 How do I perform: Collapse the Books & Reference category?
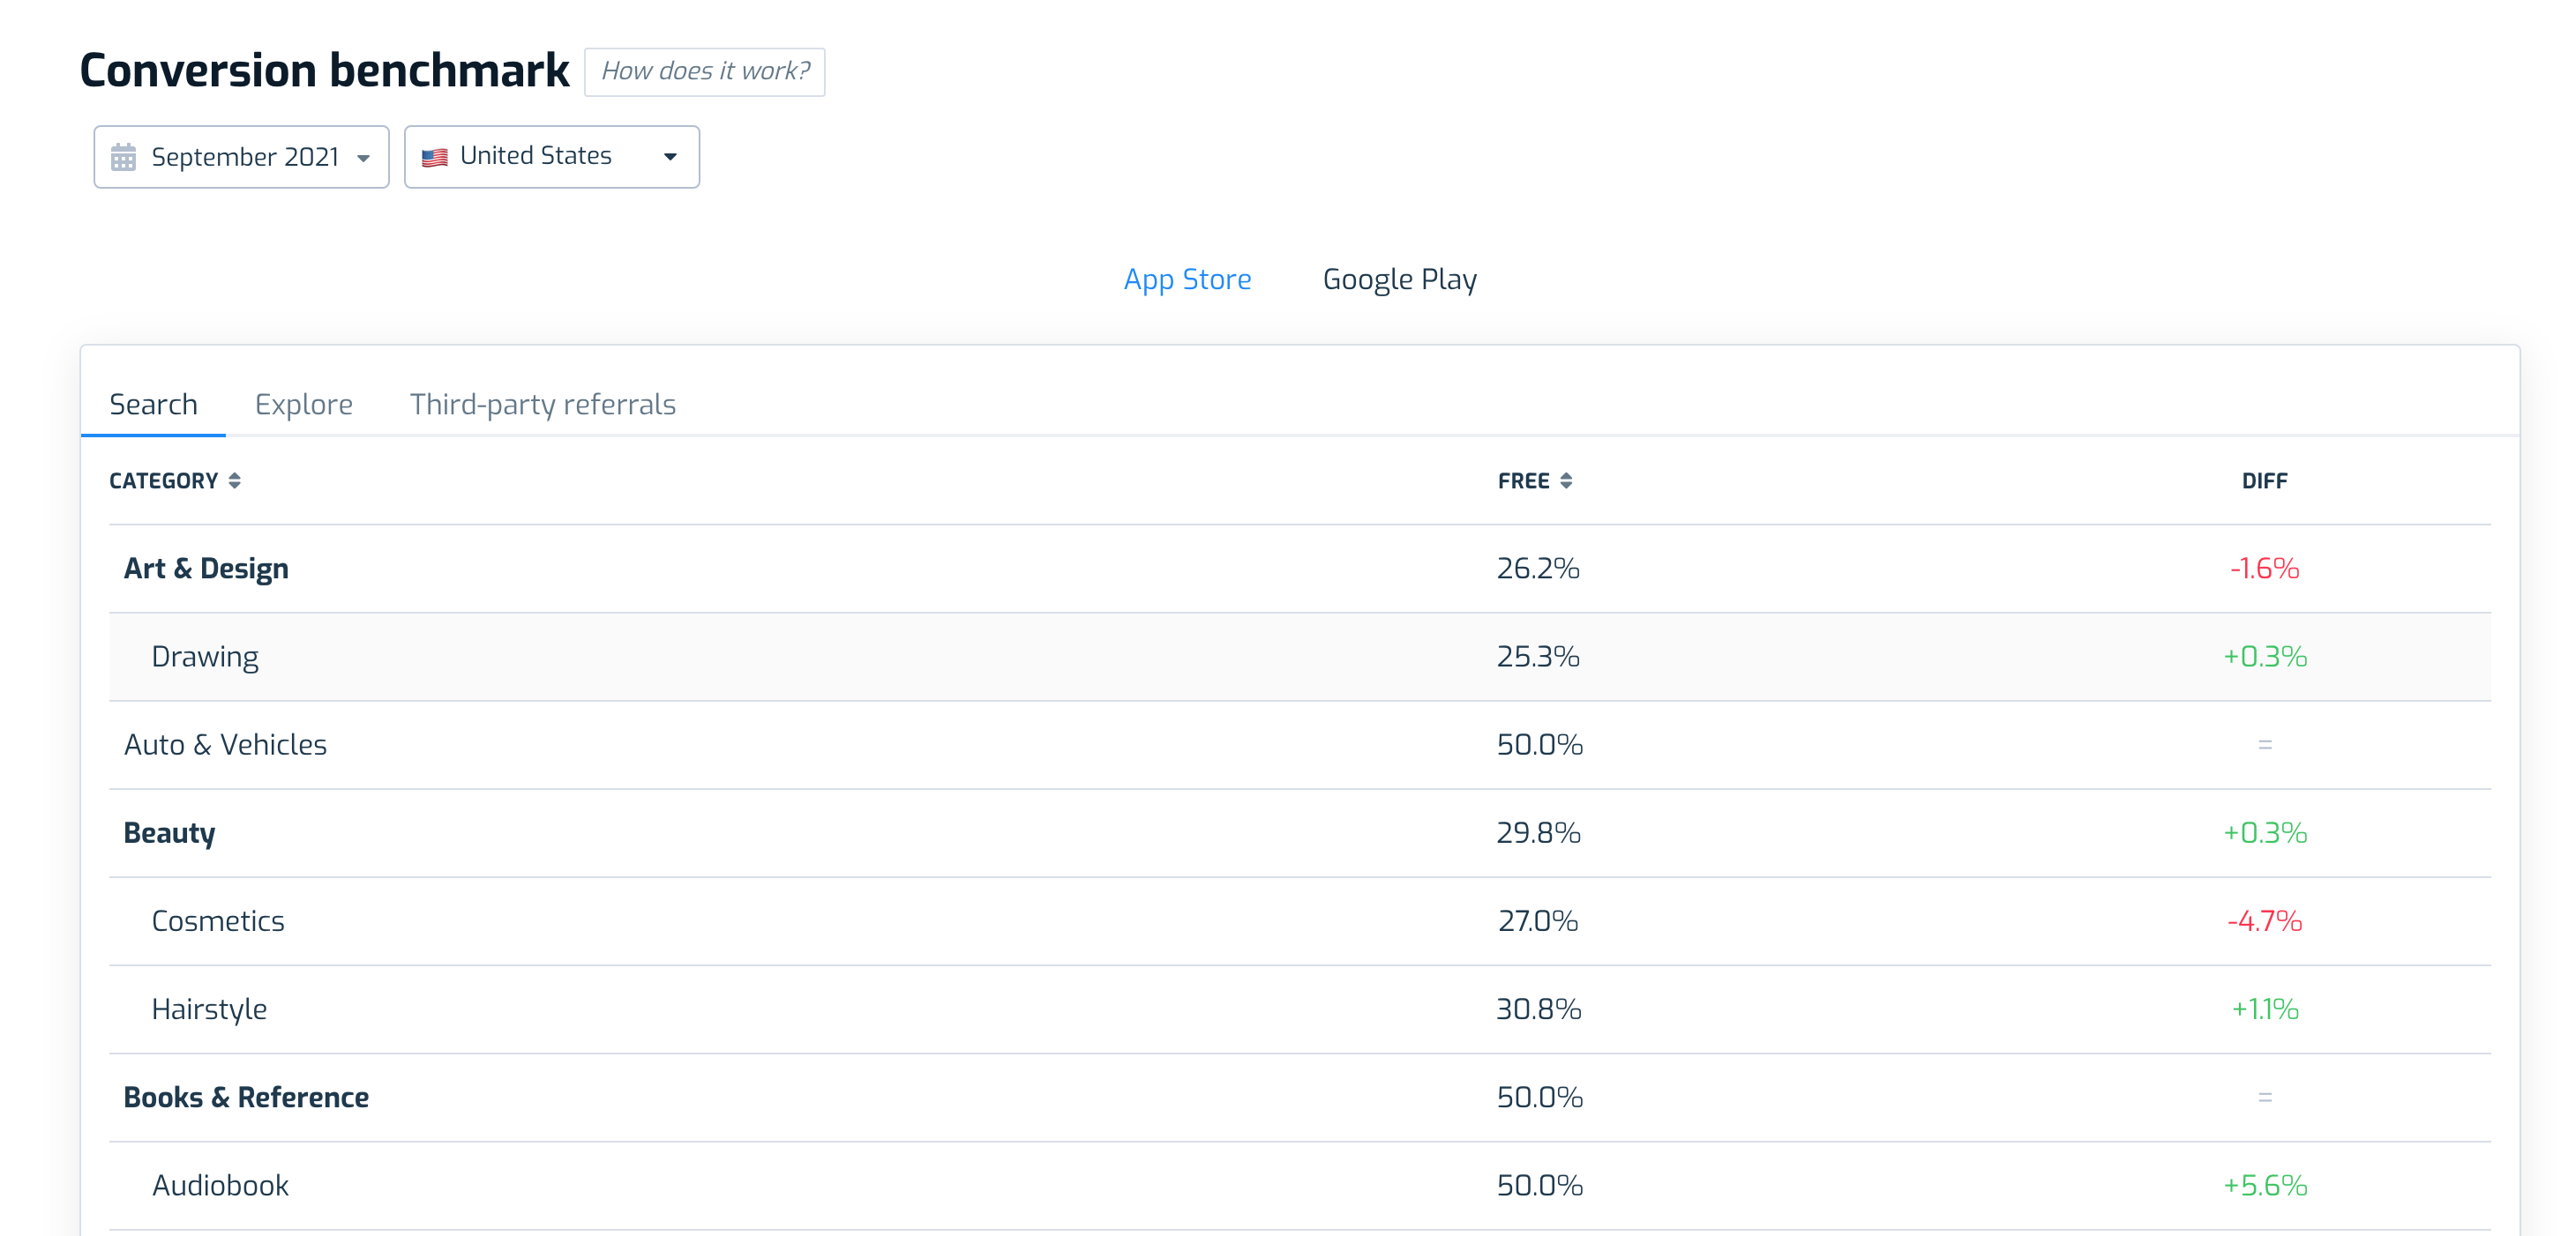(1299, 1097)
